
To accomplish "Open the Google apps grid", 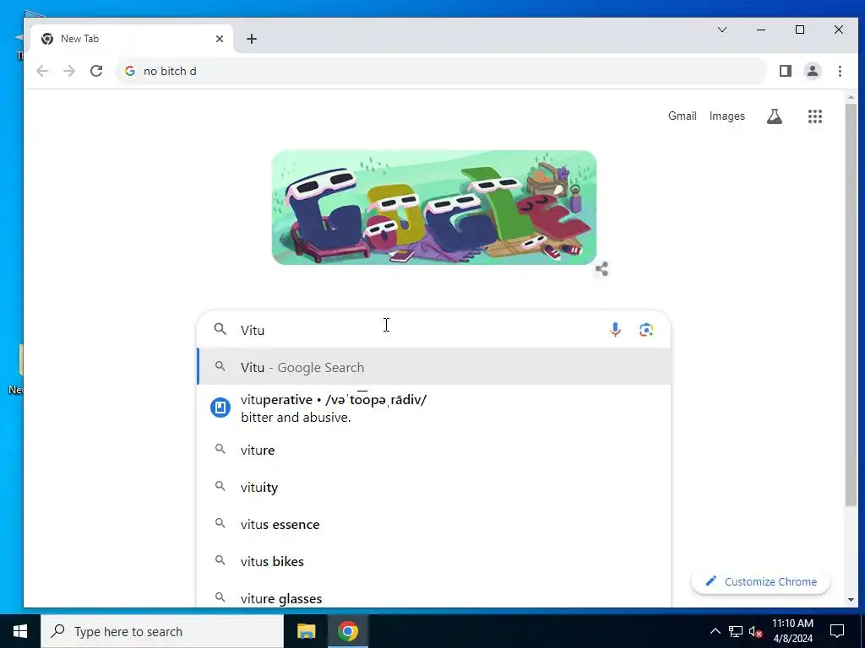I will click(815, 116).
